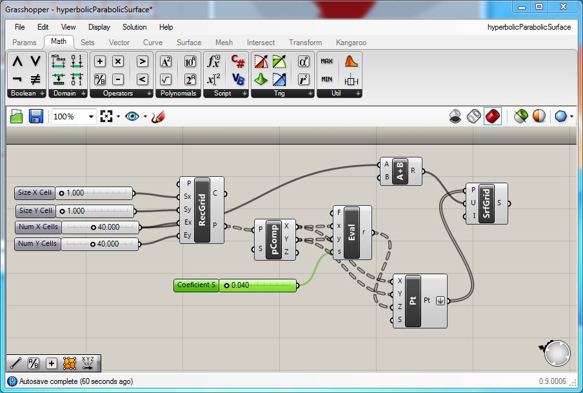Add the f(x) expression component
Image resolution: width=583 pixels, height=393 pixels.
click(x=214, y=61)
